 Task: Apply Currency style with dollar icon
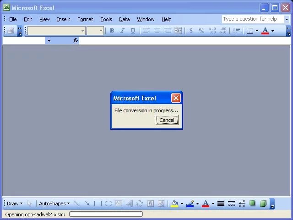[x=191, y=31]
